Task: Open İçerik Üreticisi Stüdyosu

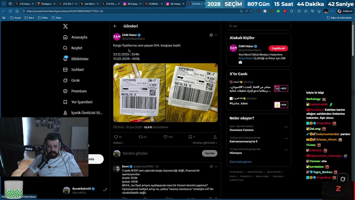Action: 83,113
